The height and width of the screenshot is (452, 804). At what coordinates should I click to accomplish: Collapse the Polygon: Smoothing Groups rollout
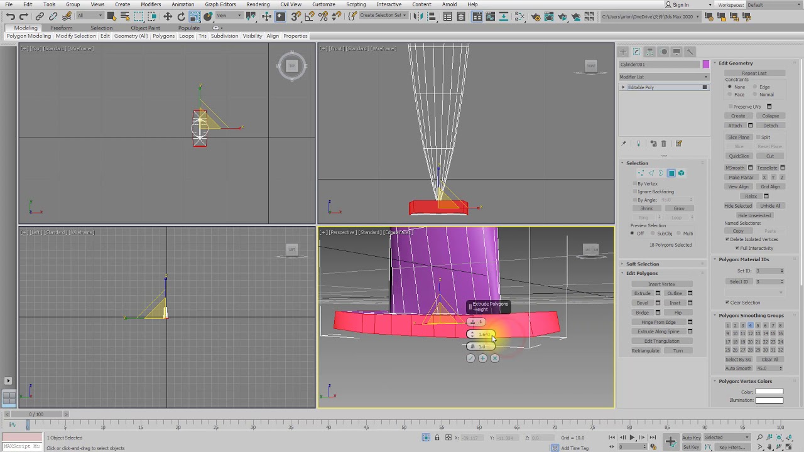pyautogui.click(x=751, y=315)
